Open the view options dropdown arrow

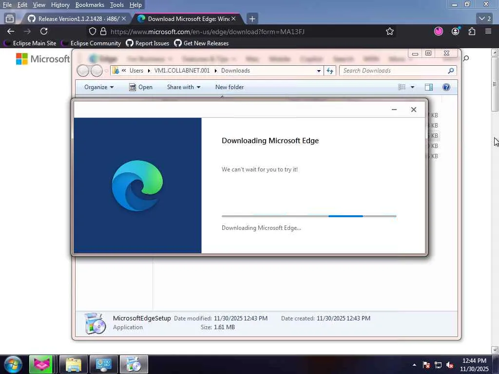(x=412, y=87)
